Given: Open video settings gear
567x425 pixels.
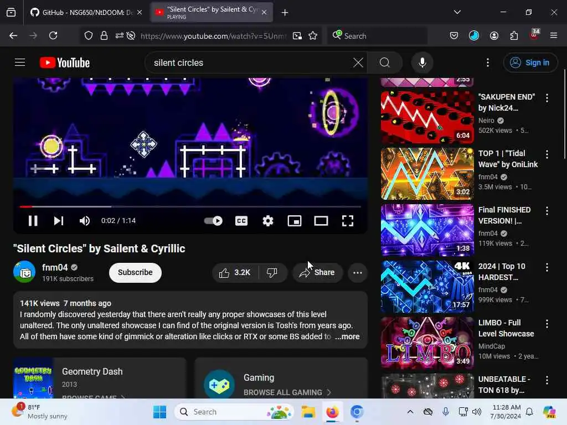Looking at the screenshot, I should point(267,220).
